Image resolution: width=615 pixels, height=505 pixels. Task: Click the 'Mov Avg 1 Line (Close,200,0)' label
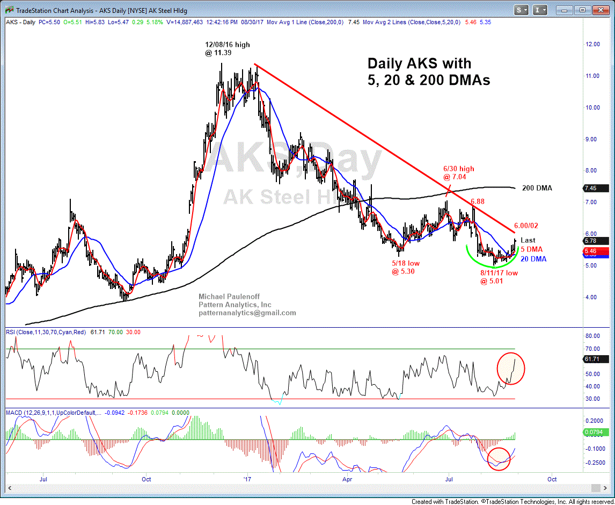305,23
